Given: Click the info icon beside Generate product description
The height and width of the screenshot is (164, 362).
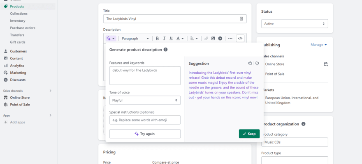Looking at the screenshot, I should 165,50.
